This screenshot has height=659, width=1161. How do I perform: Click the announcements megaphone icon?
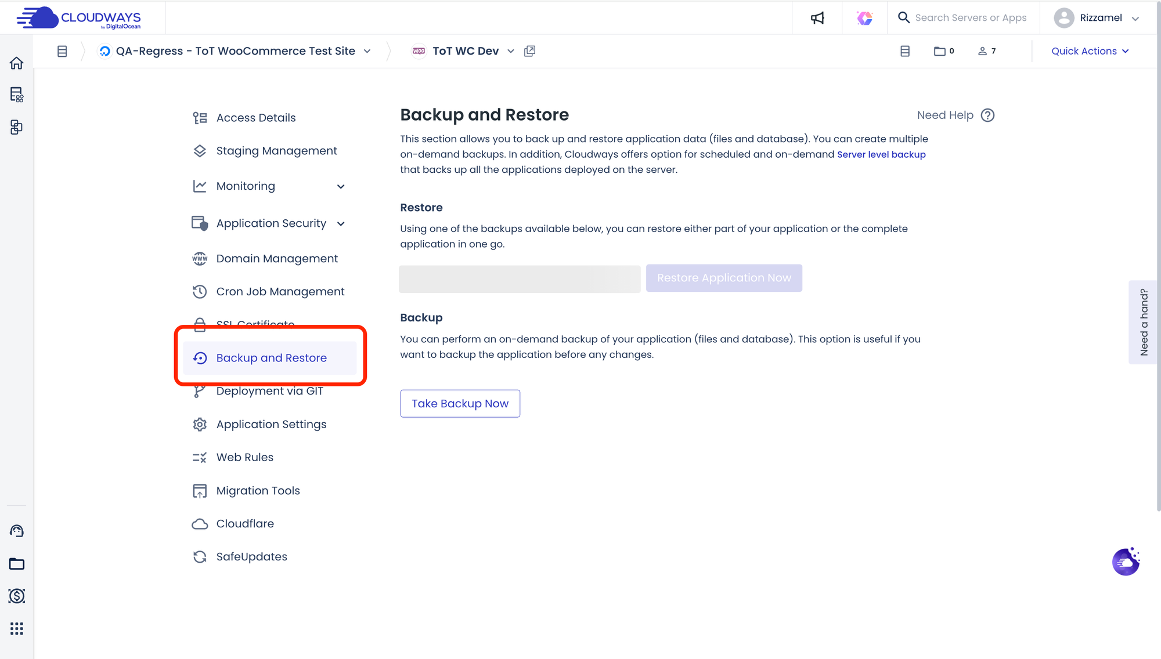pyautogui.click(x=817, y=18)
